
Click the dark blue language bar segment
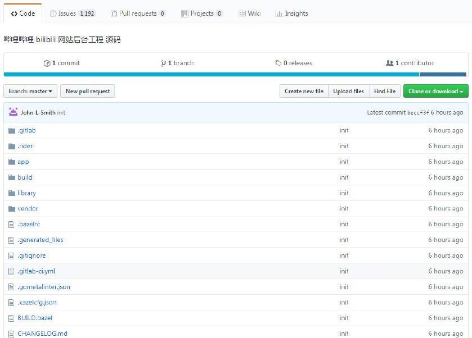[x=443, y=75]
